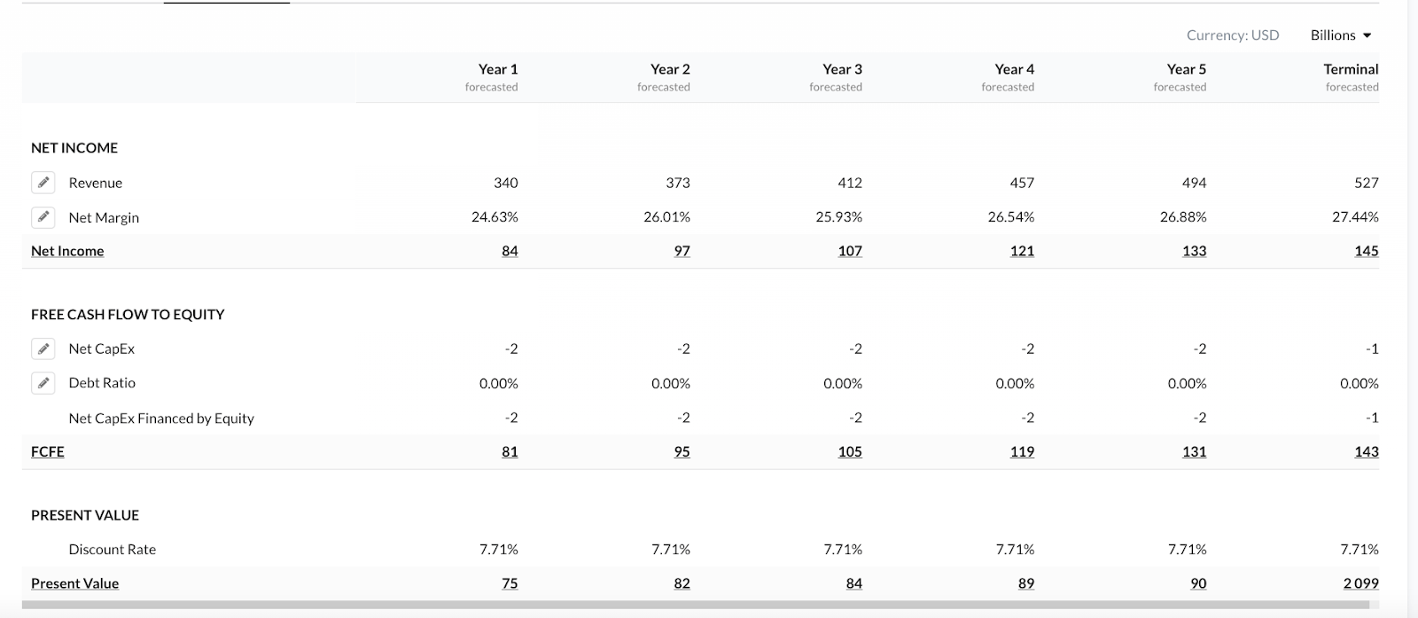Viewport: 1418px width, 618px height.
Task: Select the Terminal Net Income value 145
Action: 1366,251
